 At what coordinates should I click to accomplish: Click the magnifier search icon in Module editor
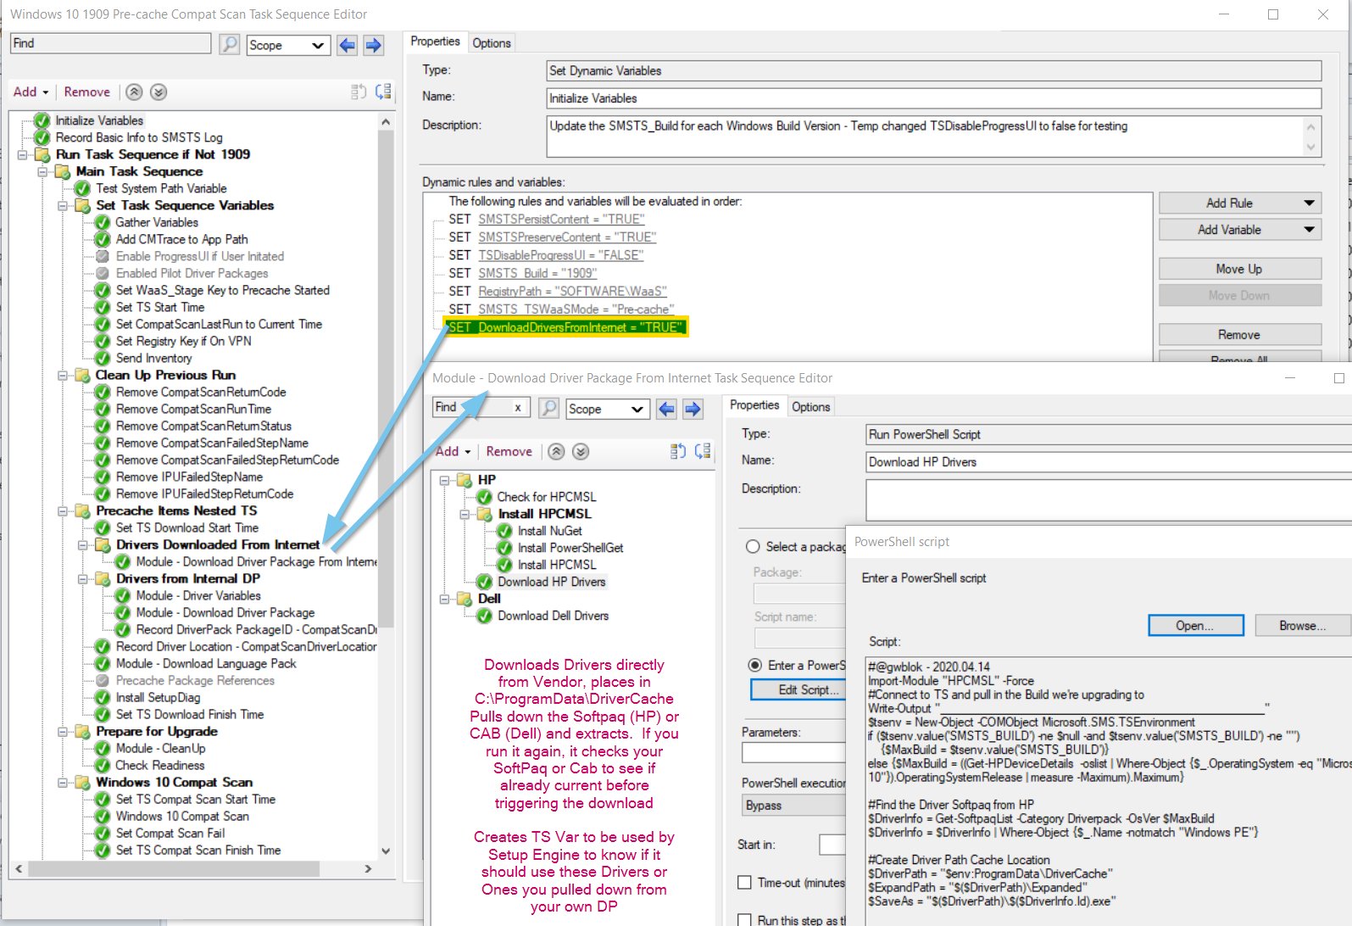click(549, 409)
